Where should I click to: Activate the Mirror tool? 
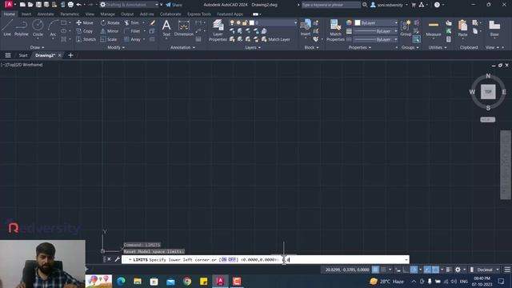pos(110,31)
